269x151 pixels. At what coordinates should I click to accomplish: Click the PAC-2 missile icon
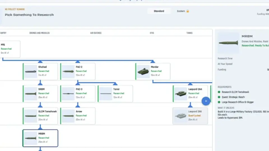(x=68, y=72)
